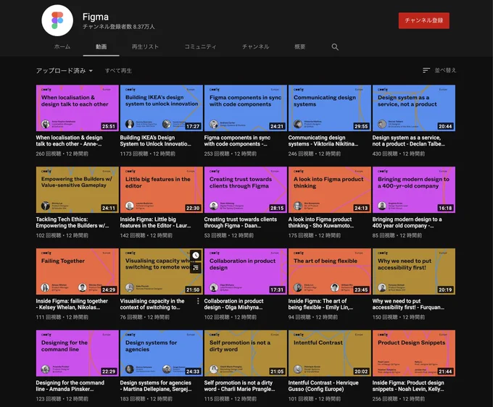Expand the アップロード済み dropdown
The height and width of the screenshot is (407, 493).
pyautogui.click(x=64, y=71)
